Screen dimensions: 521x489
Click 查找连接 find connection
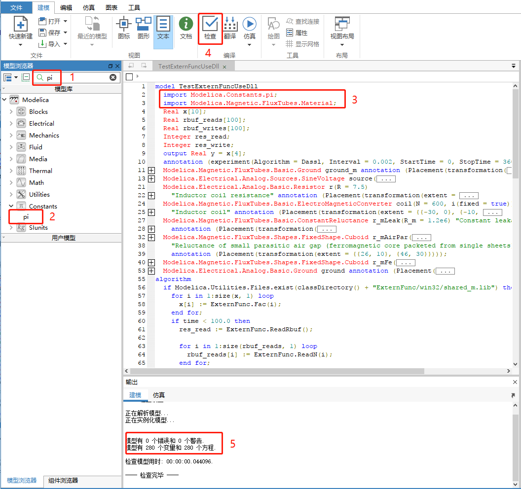pos(303,21)
